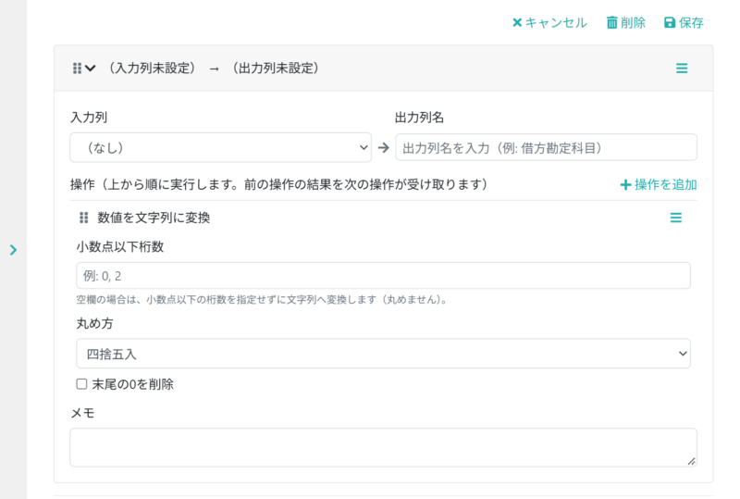Open the 丸め方 四捨五入 dropdown
Viewport: 740px width, 499px height.
pyautogui.click(x=383, y=354)
